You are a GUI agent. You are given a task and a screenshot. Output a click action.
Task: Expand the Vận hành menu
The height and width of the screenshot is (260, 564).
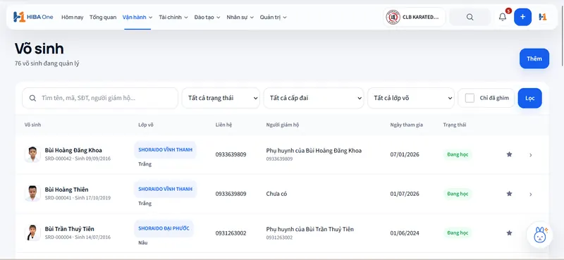tap(137, 17)
